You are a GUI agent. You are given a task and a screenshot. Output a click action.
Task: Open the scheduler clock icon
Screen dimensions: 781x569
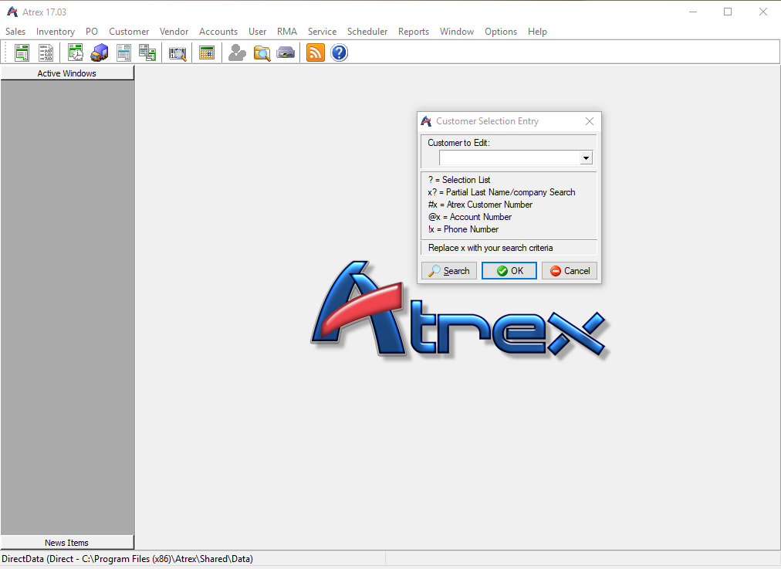[74, 52]
